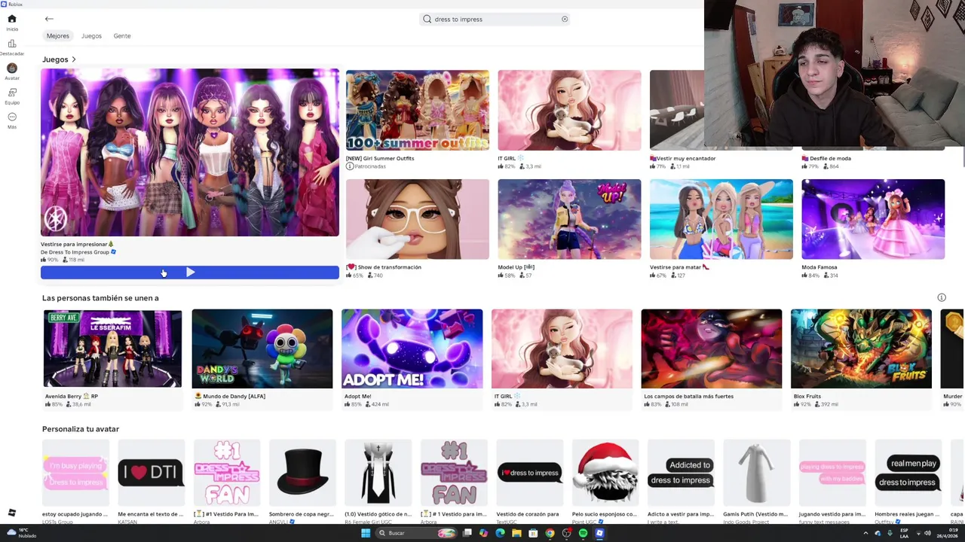Show hidden system tray icons
965x542 pixels.
[x=865, y=533]
